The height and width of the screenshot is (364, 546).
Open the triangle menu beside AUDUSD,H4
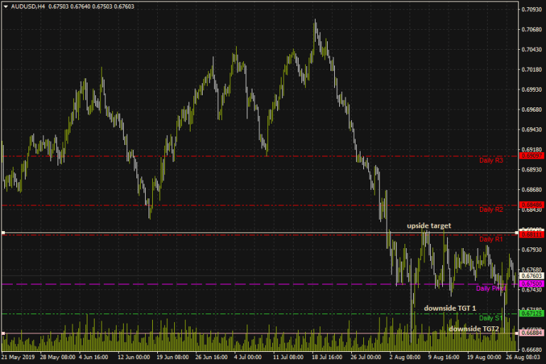6,6
